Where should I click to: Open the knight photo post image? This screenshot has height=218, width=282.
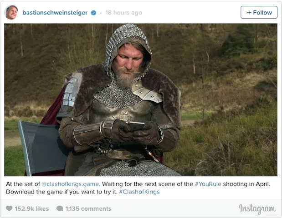pyautogui.click(x=141, y=99)
